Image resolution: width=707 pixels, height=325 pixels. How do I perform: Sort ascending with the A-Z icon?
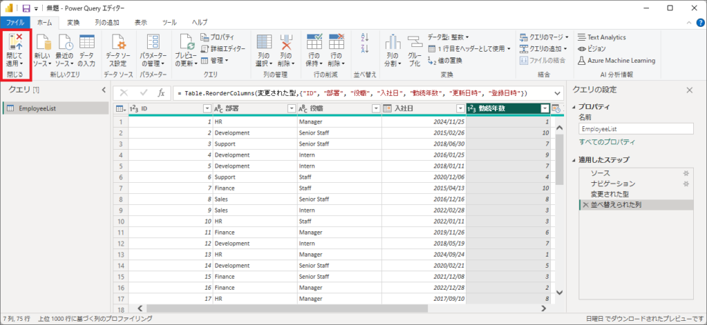[365, 37]
